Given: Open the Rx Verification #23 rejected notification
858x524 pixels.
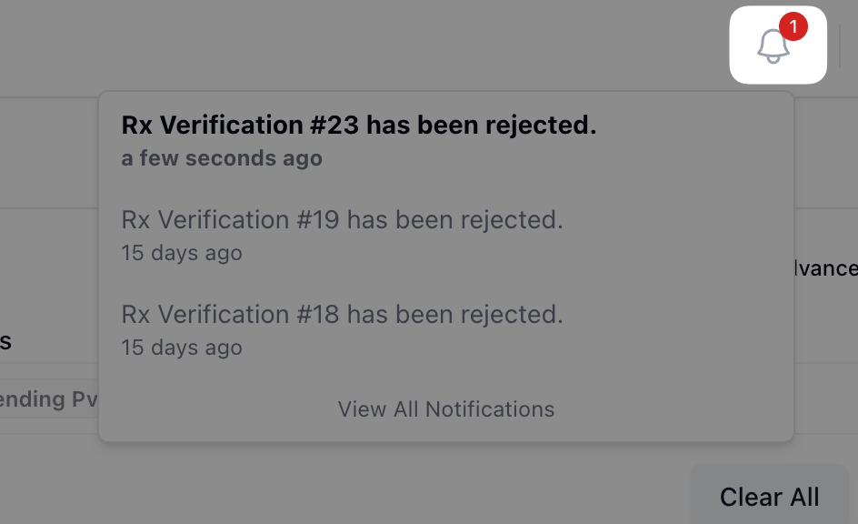Looking at the screenshot, I should pos(359,126).
